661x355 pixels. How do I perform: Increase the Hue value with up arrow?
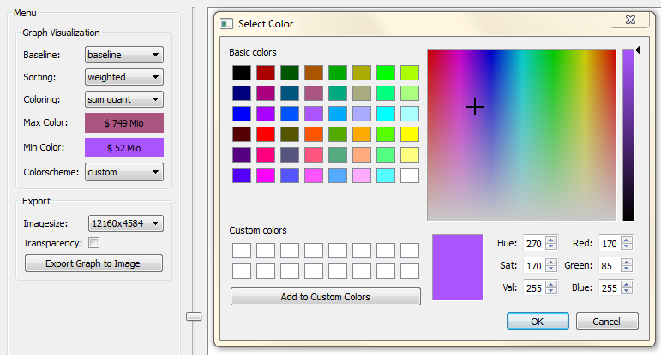click(x=551, y=240)
